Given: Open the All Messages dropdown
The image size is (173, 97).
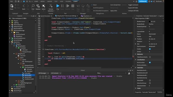Looking at the screenshot, I should pyautogui.click(x=43, y=73).
